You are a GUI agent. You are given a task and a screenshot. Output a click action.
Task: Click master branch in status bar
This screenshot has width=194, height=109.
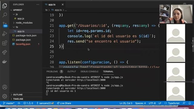9,103
